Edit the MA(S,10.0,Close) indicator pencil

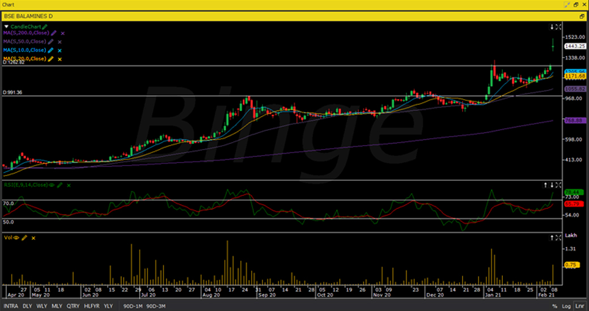(50, 50)
